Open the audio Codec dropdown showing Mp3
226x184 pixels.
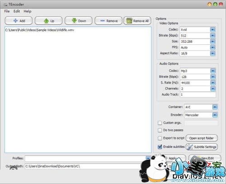(x=213, y=71)
